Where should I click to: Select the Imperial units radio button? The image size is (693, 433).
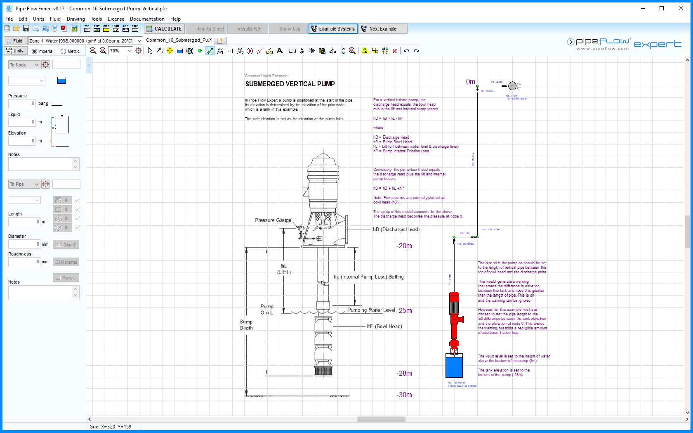(x=34, y=51)
